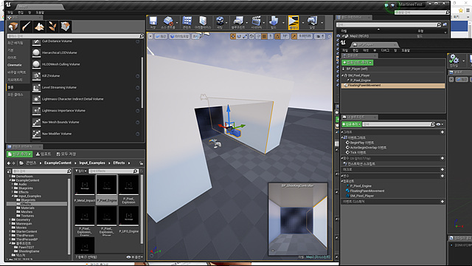Toggle the sources panel button in content browser
The height and width of the screenshot is (266, 472).
[9, 171]
